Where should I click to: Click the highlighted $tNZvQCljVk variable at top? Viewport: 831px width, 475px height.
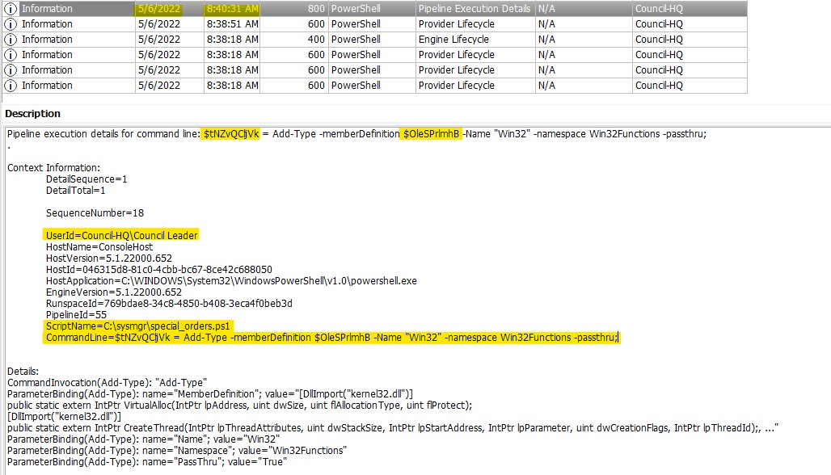tap(230, 134)
